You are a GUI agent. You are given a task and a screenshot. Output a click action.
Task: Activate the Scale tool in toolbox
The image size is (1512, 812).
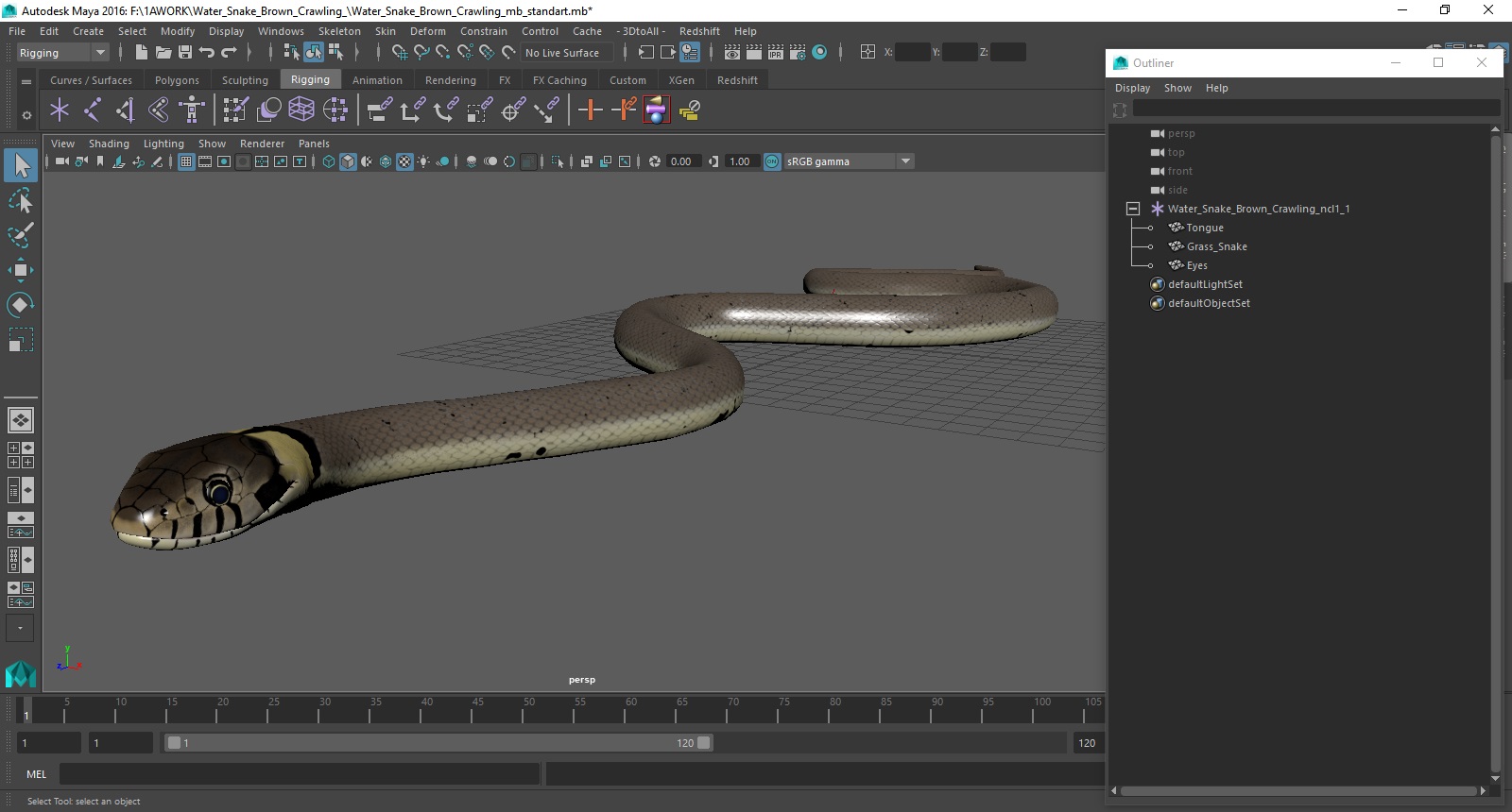21,339
